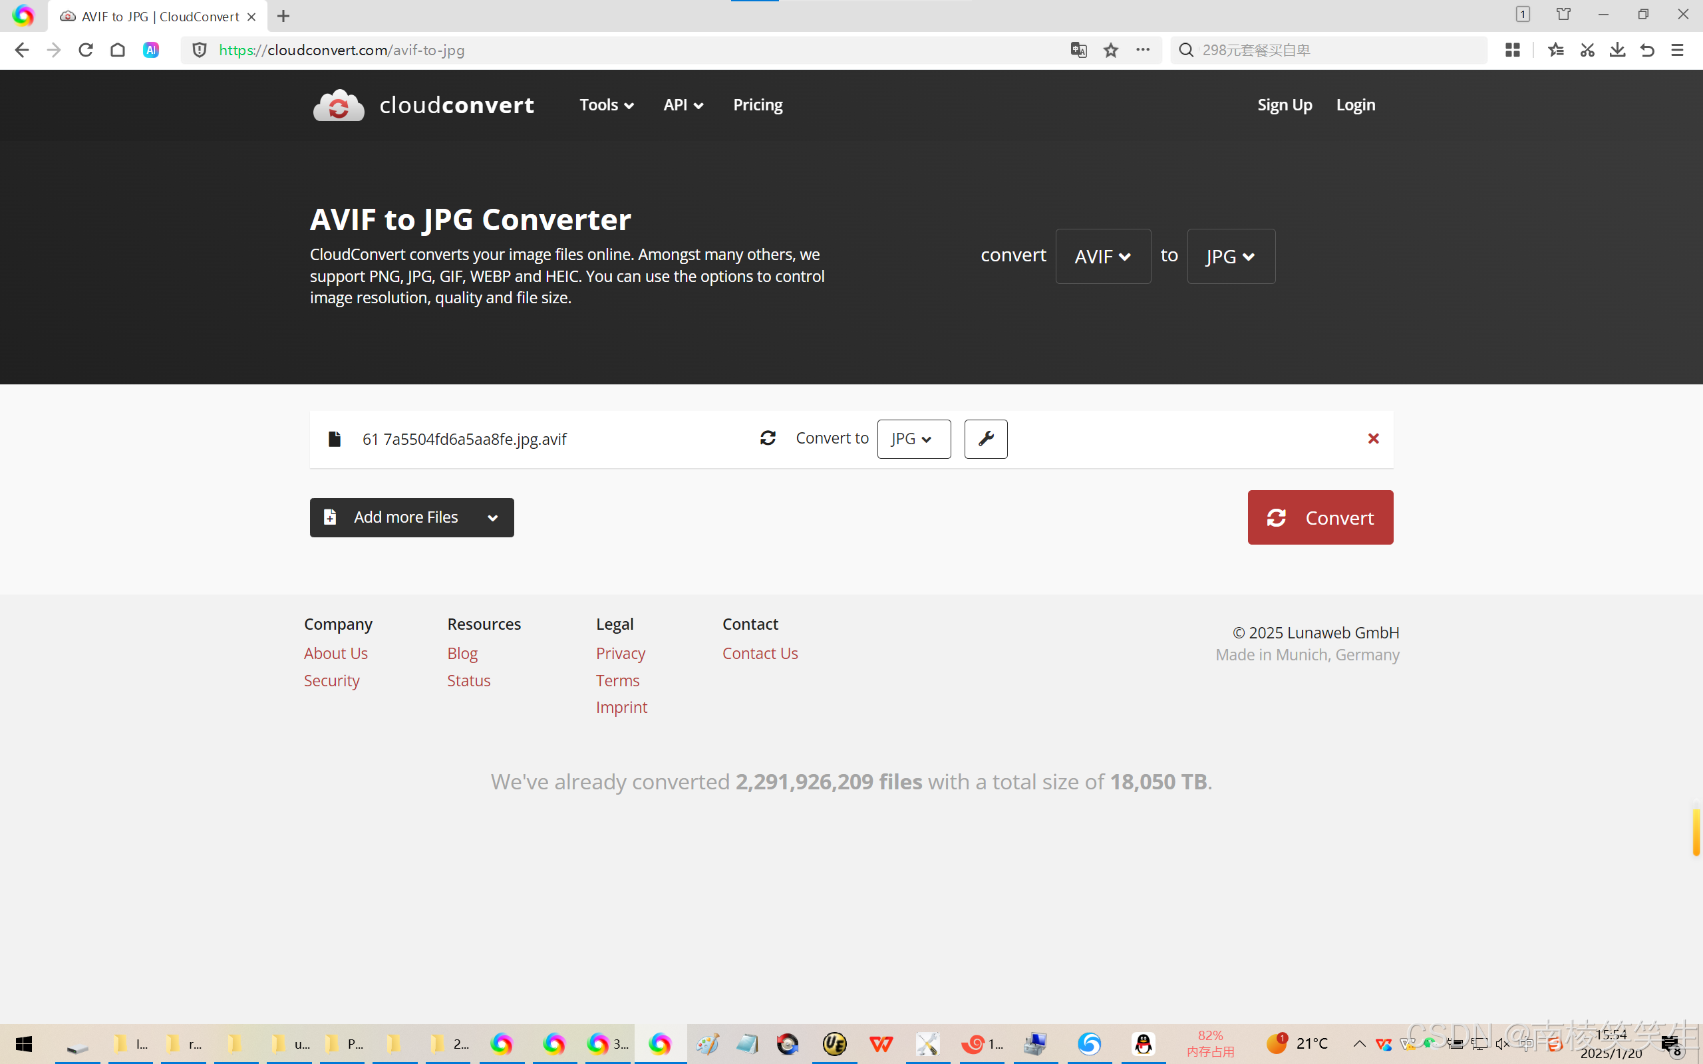This screenshot has height=1064, width=1703.
Task: Open conversion options wrench icon
Action: point(985,438)
